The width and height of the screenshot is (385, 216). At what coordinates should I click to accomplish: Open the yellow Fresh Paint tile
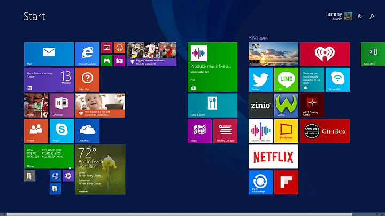tap(286, 131)
